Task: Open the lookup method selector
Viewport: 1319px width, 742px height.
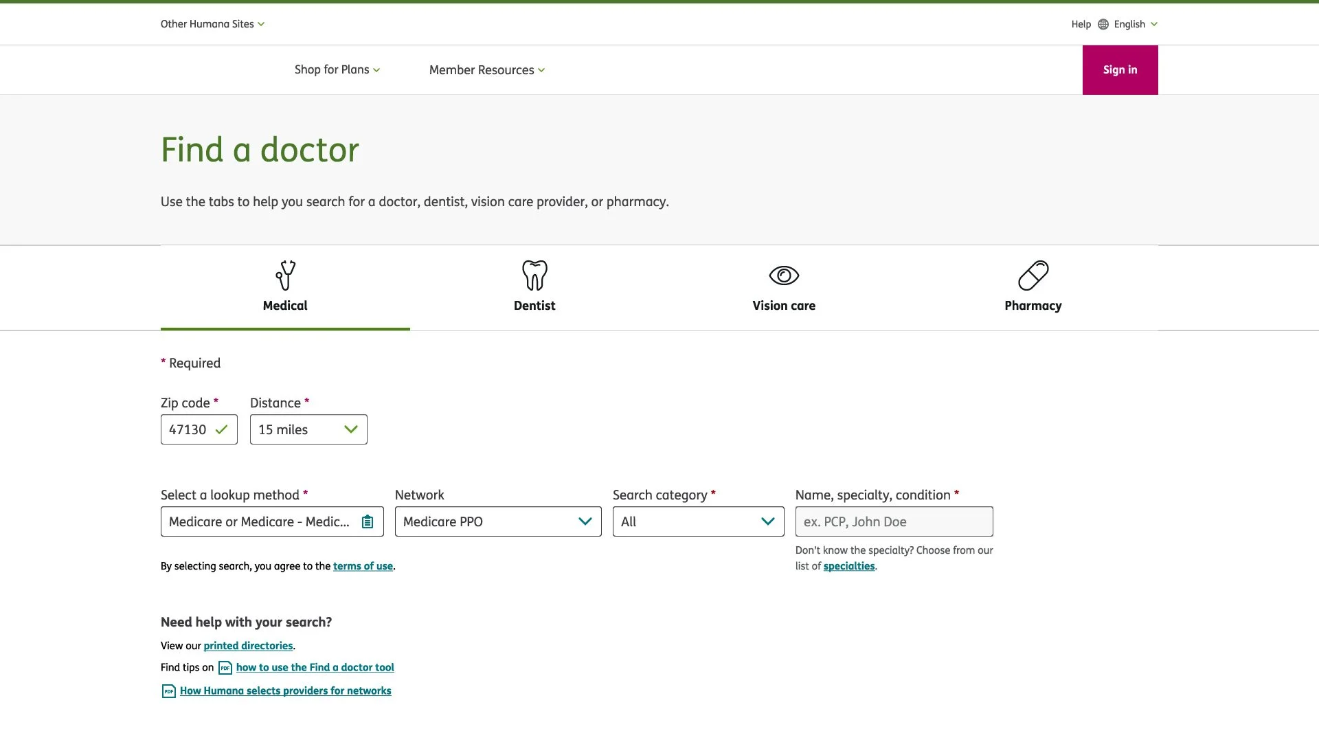Action: coord(272,521)
